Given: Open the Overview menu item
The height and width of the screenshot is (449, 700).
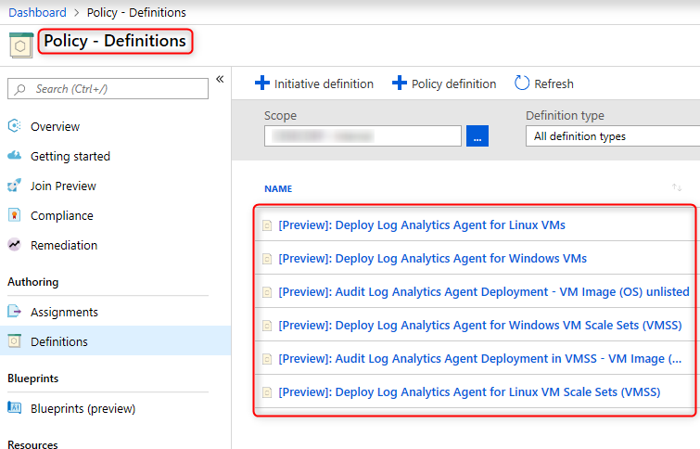Looking at the screenshot, I should click(x=55, y=126).
